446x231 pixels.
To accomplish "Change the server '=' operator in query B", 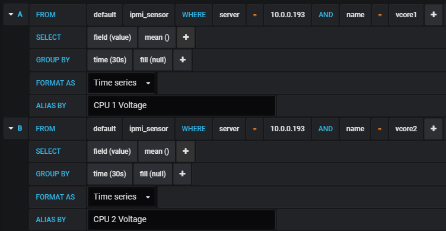I will 254,129.
